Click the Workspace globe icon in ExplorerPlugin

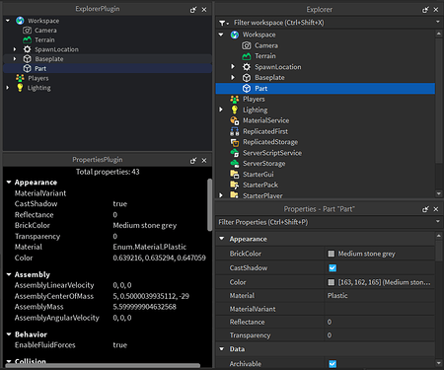[20, 21]
